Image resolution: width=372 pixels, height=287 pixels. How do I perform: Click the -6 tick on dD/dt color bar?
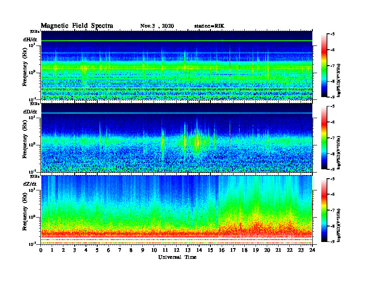[333, 122]
